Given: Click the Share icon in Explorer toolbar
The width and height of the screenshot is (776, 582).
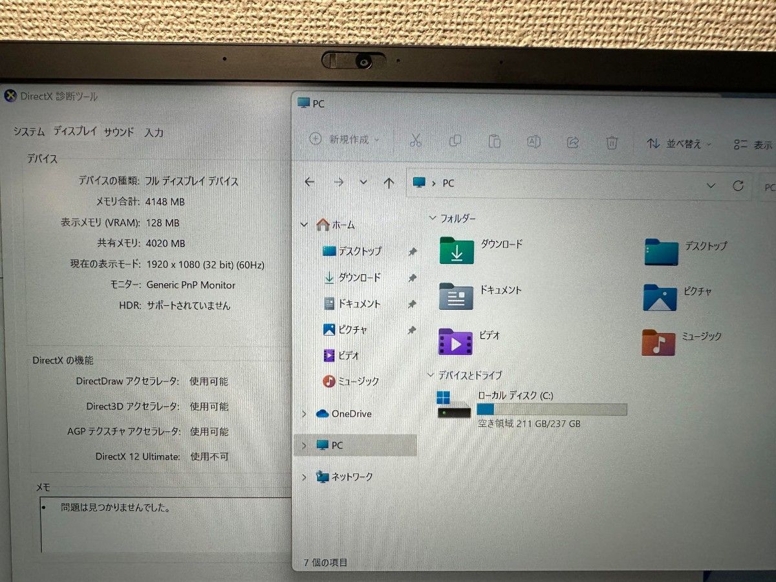Looking at the screenshot, I should click(572, 142).
